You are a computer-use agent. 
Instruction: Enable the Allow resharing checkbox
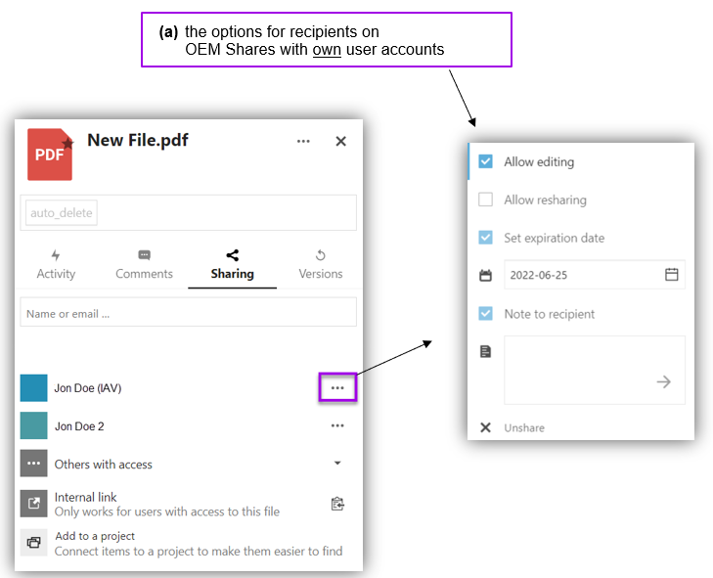coord(485,200)
